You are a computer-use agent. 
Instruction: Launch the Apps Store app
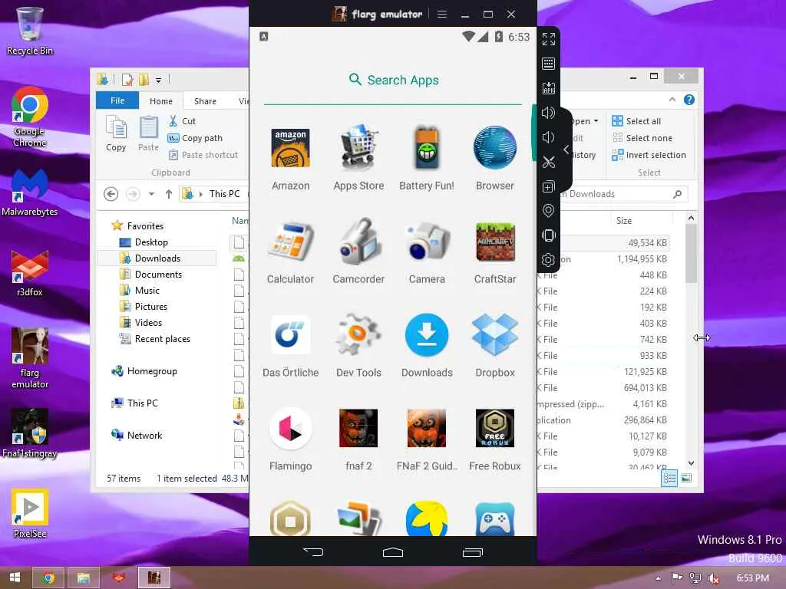pos(358,159)
